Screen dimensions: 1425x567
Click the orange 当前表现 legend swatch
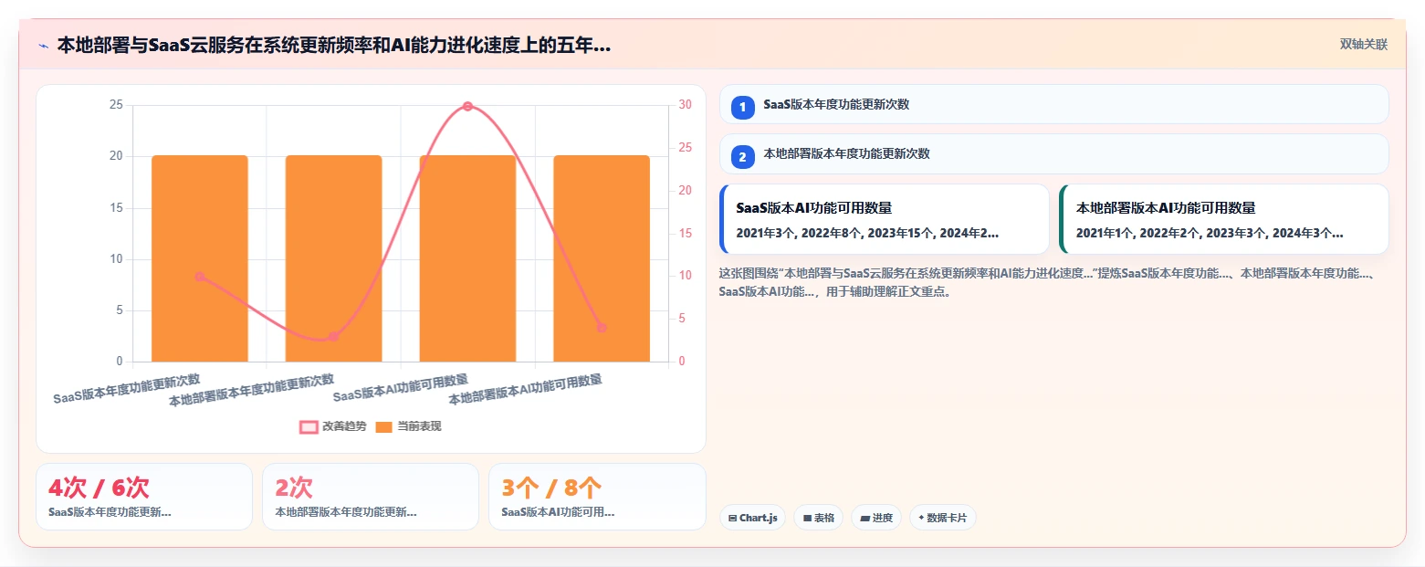(384, 426)
